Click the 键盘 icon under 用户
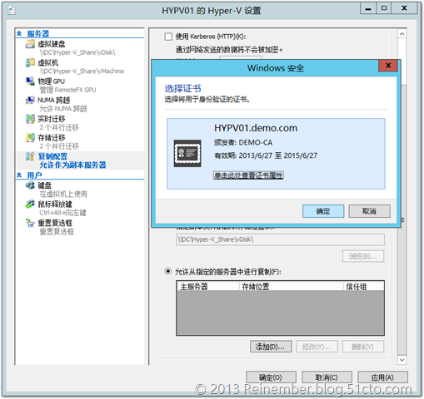424x399 pixels. 30,185
